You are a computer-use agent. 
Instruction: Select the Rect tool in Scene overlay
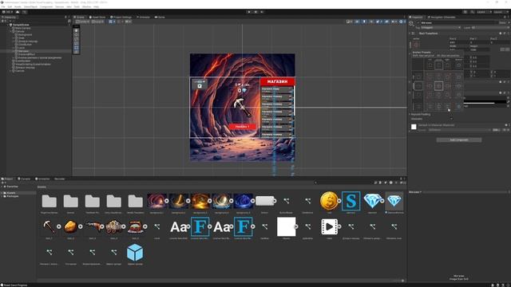[77, 48]
